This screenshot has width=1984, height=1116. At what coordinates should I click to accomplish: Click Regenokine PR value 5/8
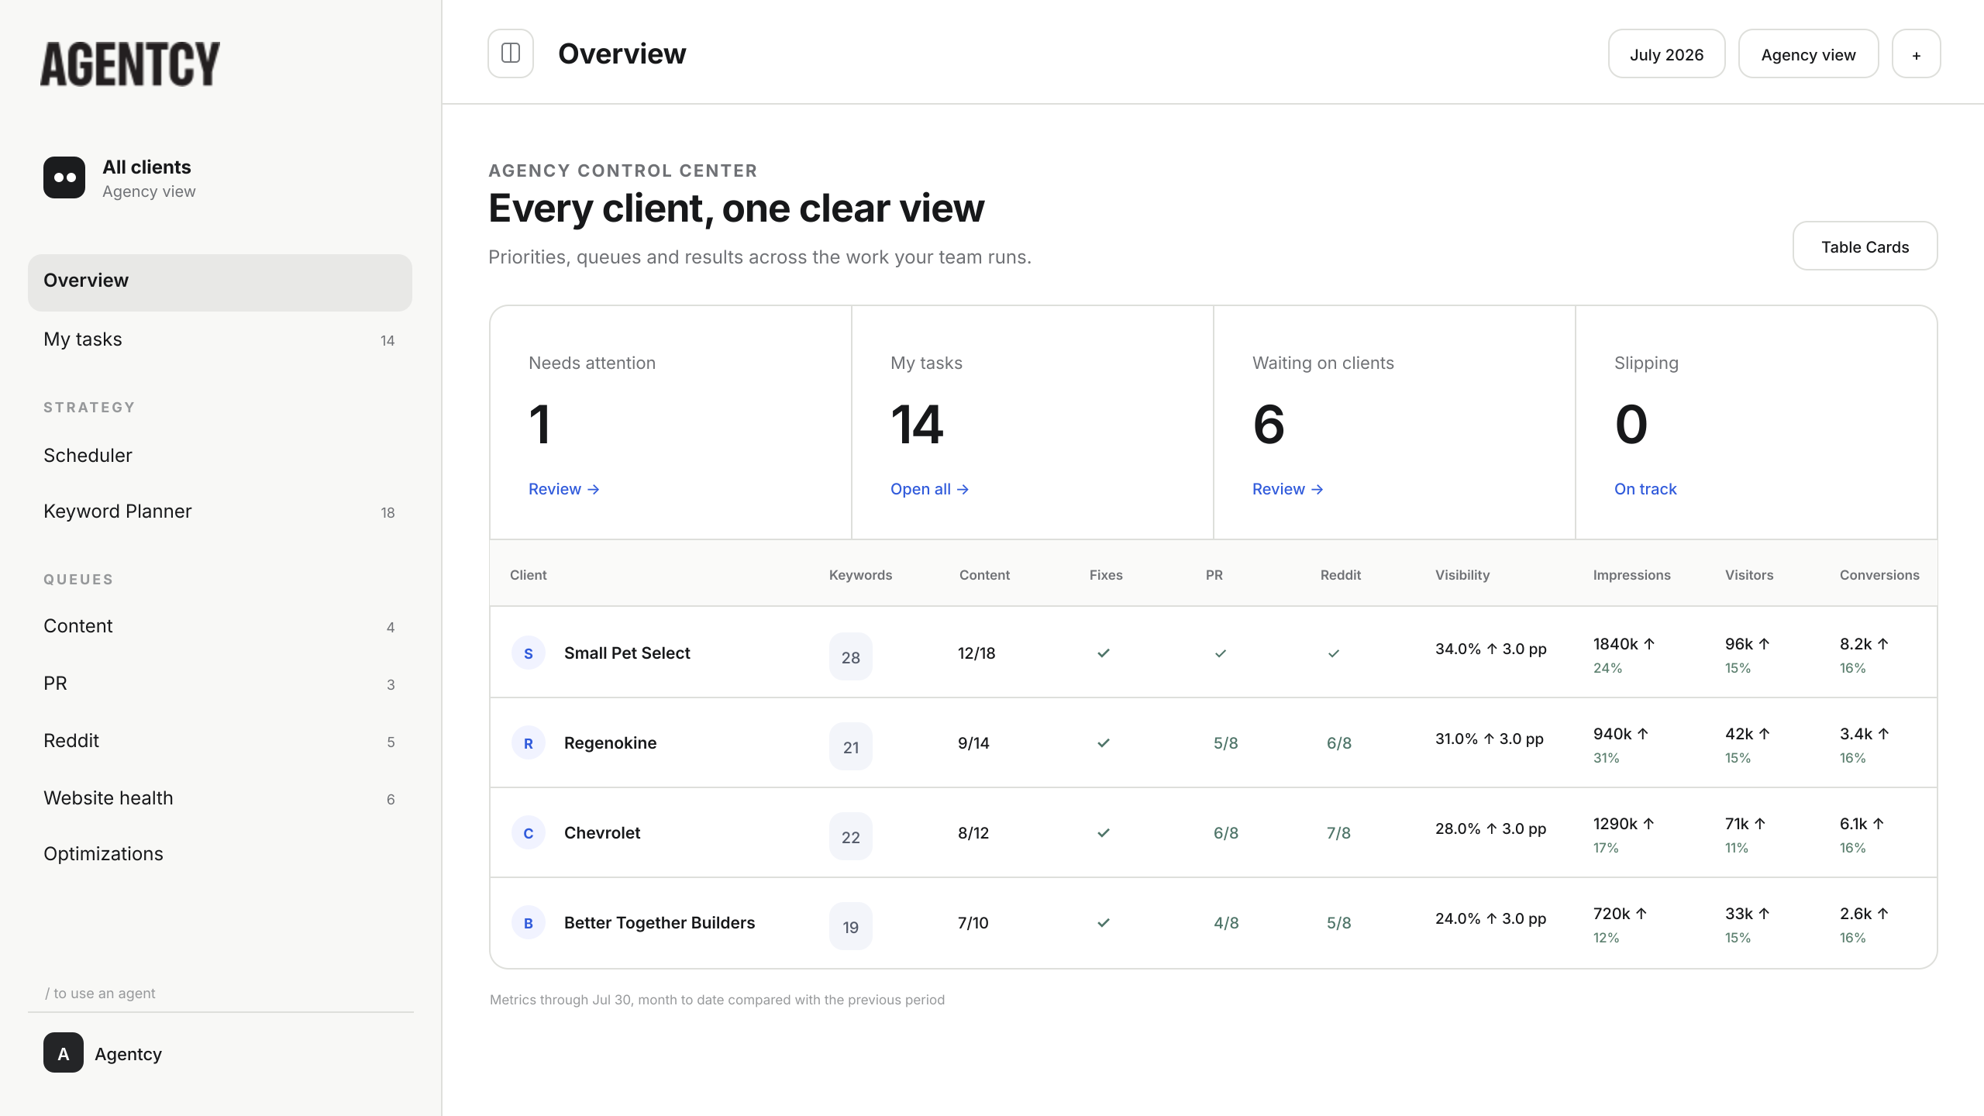coord(1226,743)
